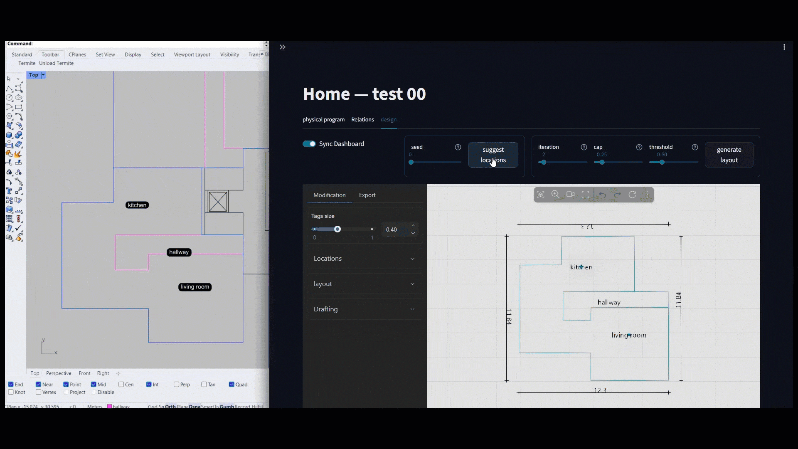Switch to the Relations tab

click(362, 120)
